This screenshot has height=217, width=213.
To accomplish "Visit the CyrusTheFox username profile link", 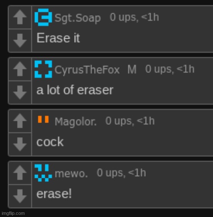I will 87,70.
